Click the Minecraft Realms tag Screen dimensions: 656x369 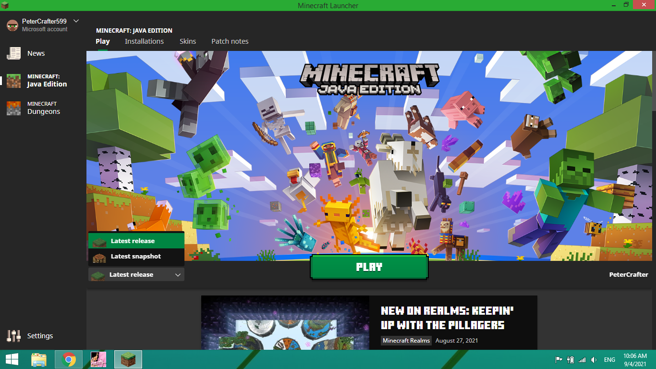pyautogui.click(x=406, y=341)
